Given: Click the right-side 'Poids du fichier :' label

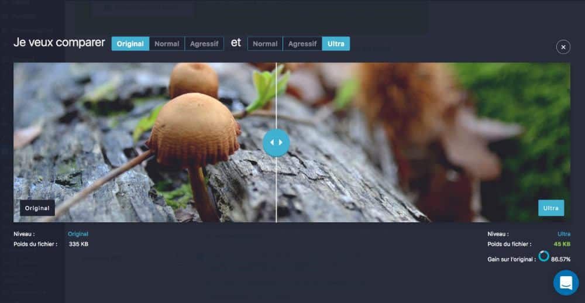Looking at the screenshot, I should [x=510, y=244].
